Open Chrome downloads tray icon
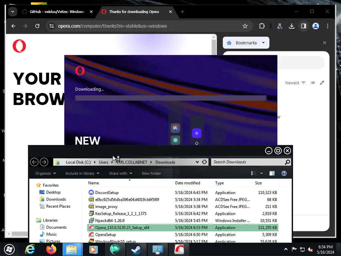The width and height of the screenshot is (341, 256). pos(292,26)
